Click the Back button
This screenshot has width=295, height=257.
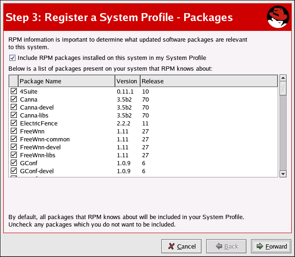point(226,246)
